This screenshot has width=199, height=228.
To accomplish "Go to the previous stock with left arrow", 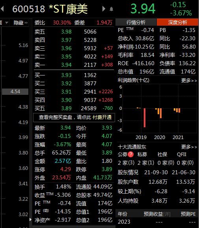I will 2,9.
